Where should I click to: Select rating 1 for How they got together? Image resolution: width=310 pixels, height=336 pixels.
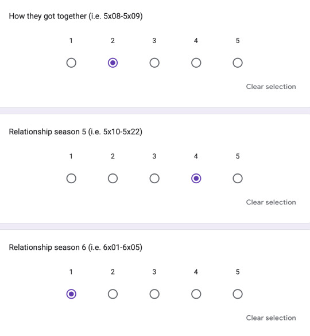pyautogui.click(x=71, y=63)
